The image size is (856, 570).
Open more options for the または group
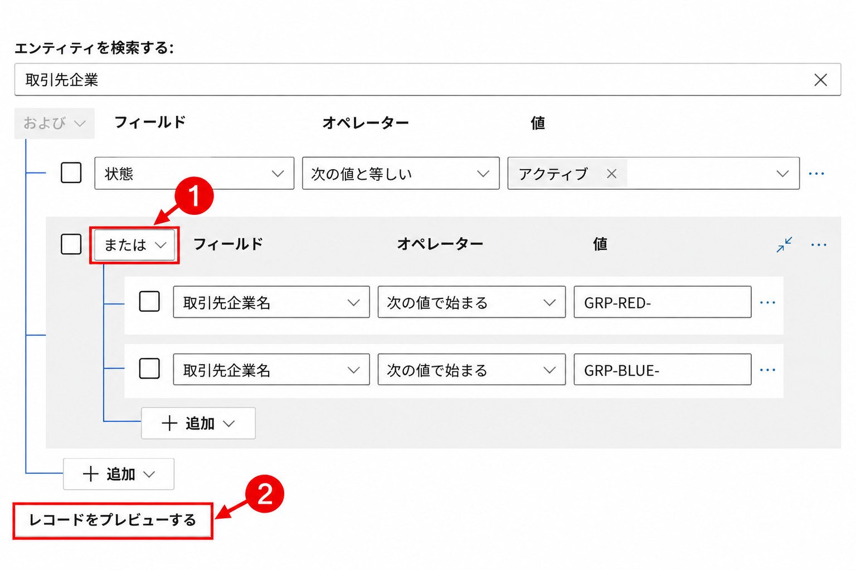click(x=819, y=244)
